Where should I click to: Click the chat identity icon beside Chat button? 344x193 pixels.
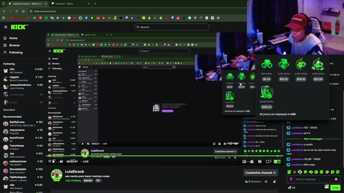tap(327, 187)
